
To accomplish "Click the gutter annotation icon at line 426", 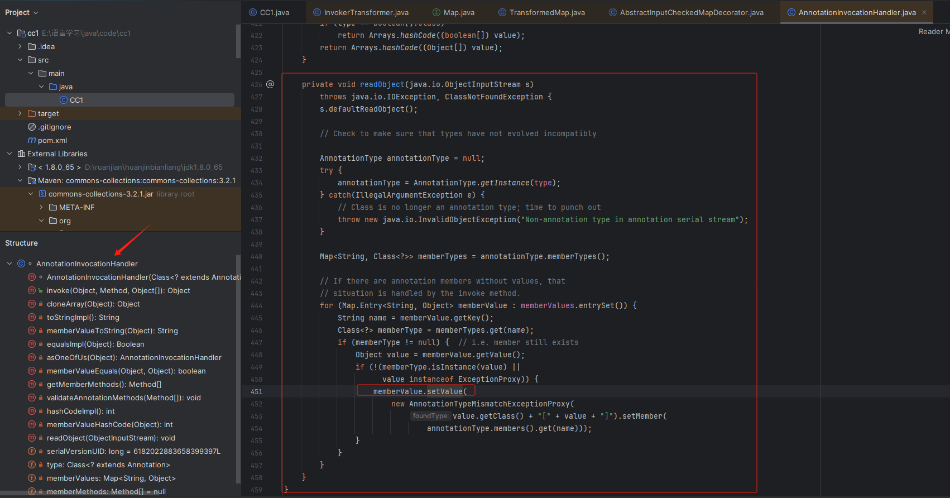I will pos(270,84).
